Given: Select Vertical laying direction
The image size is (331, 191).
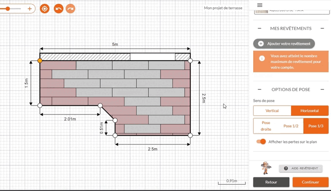Looking at the screenshot, I should (272, 111).
